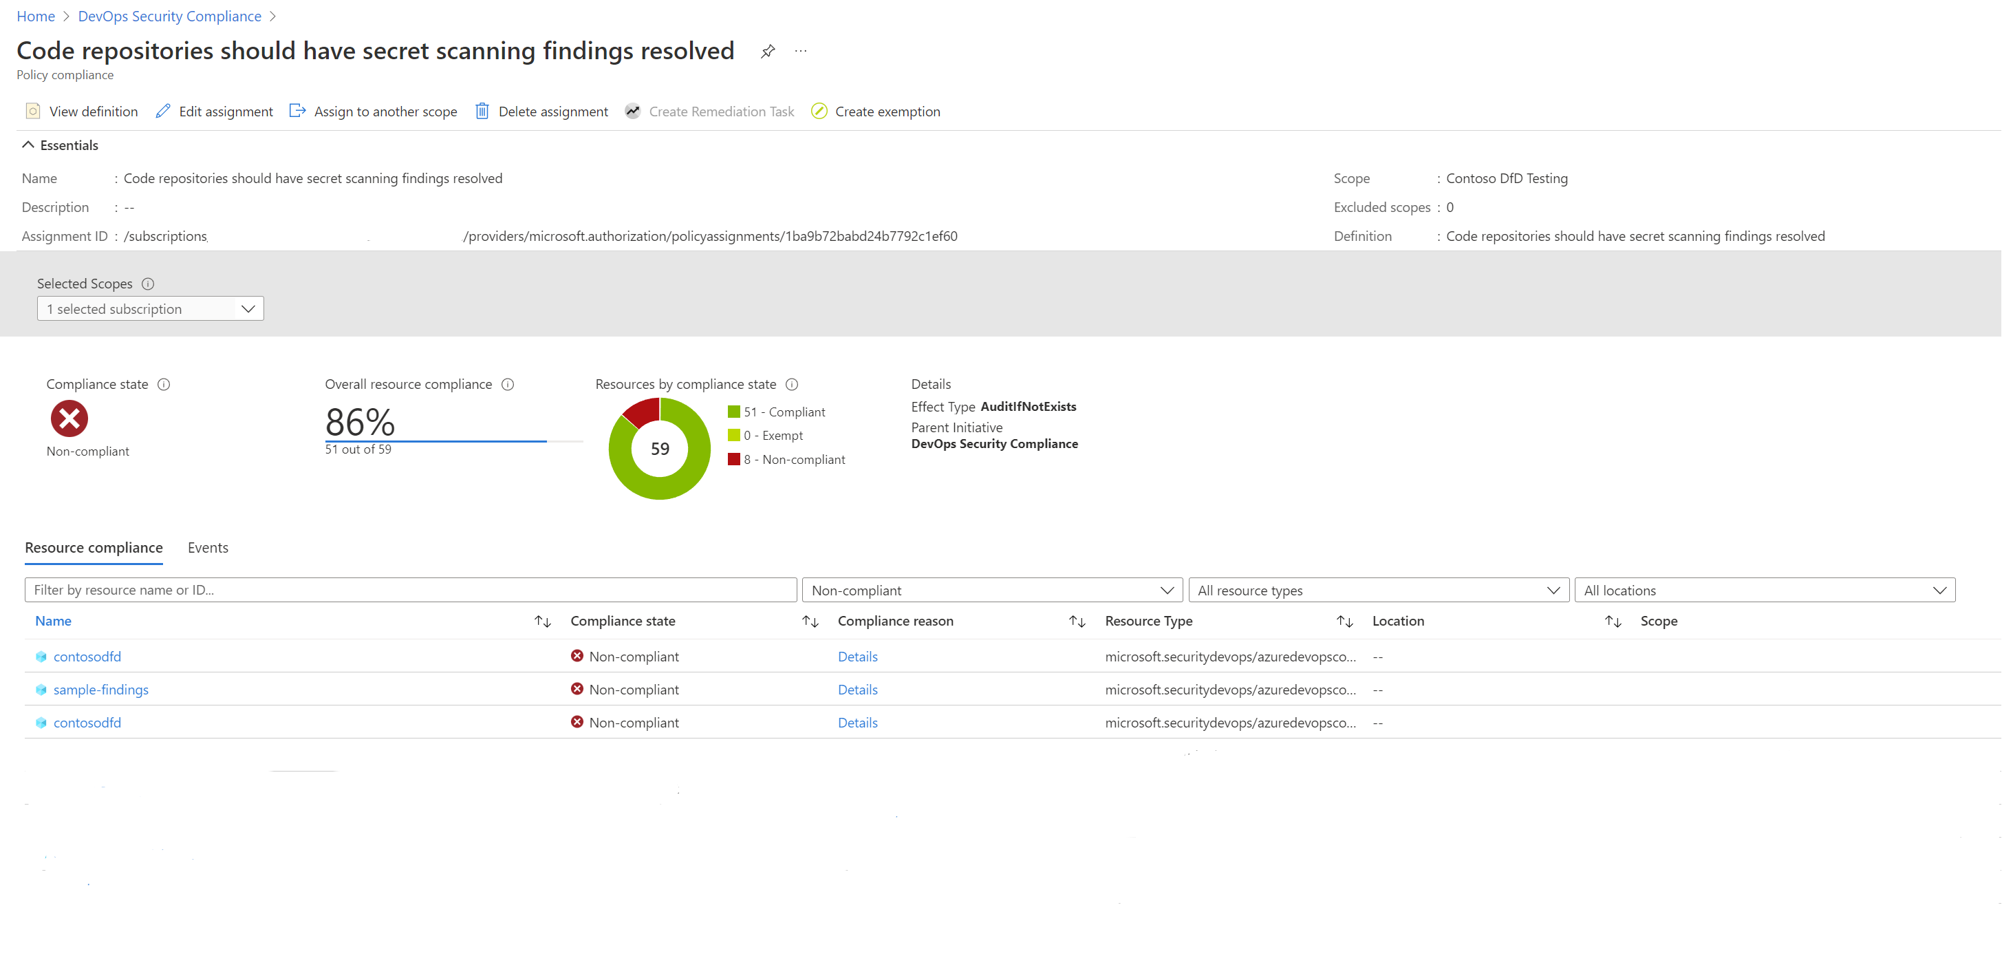Collapse the Essentials section
Image resolution: width=2002 pixels, height=956 pixels.
[28, 145]
